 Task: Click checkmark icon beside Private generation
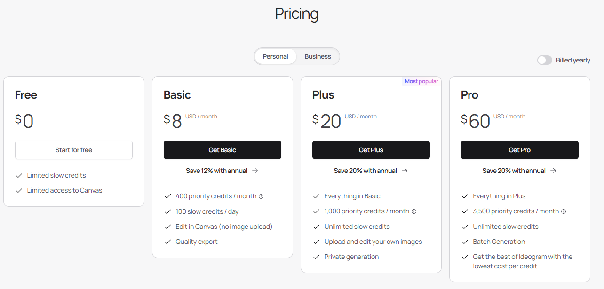[x=316, y=257]
